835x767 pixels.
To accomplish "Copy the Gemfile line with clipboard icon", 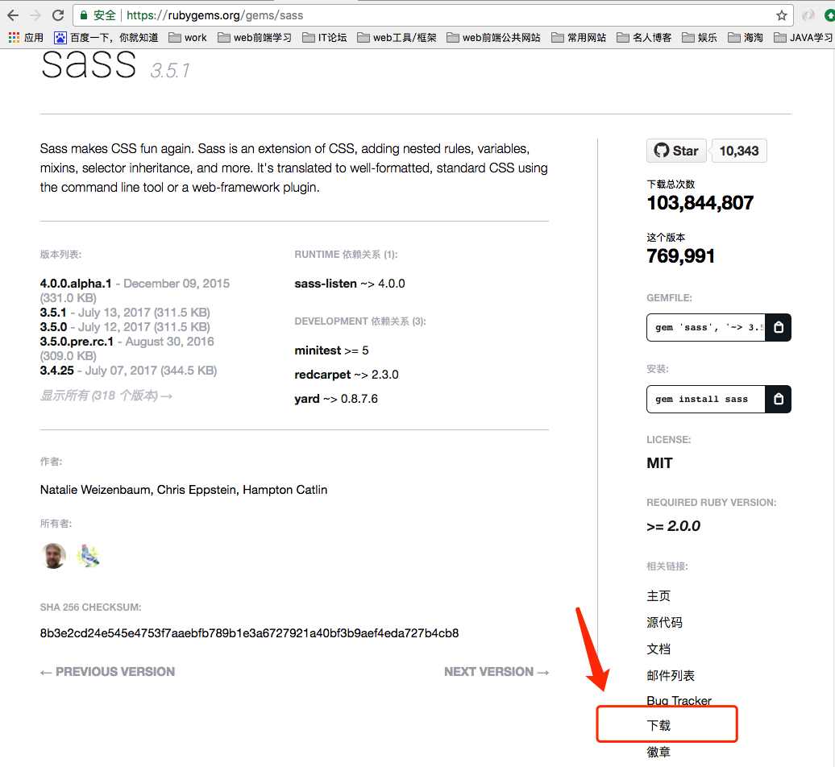I will 778,327.
